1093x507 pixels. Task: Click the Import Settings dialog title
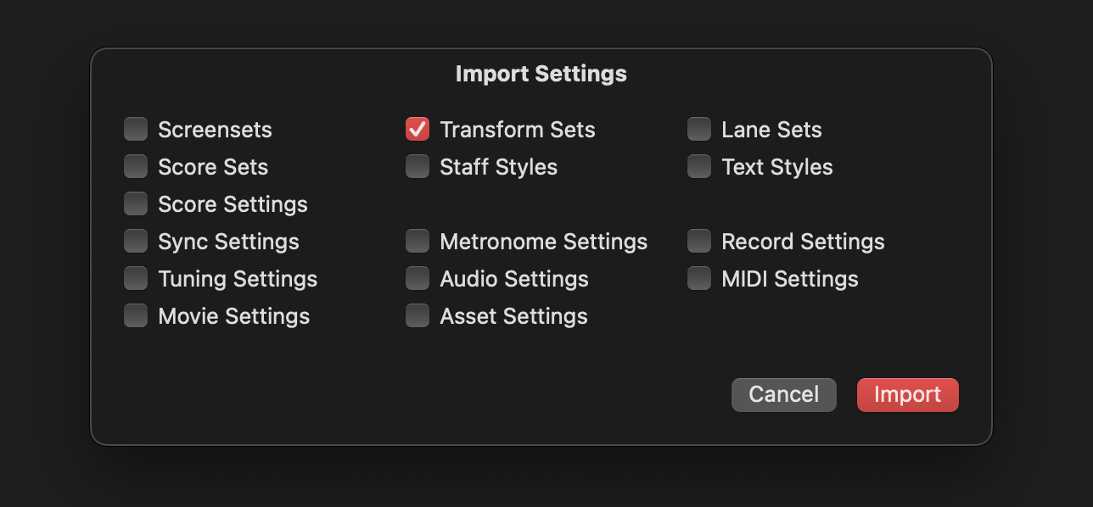pos(541,74)
